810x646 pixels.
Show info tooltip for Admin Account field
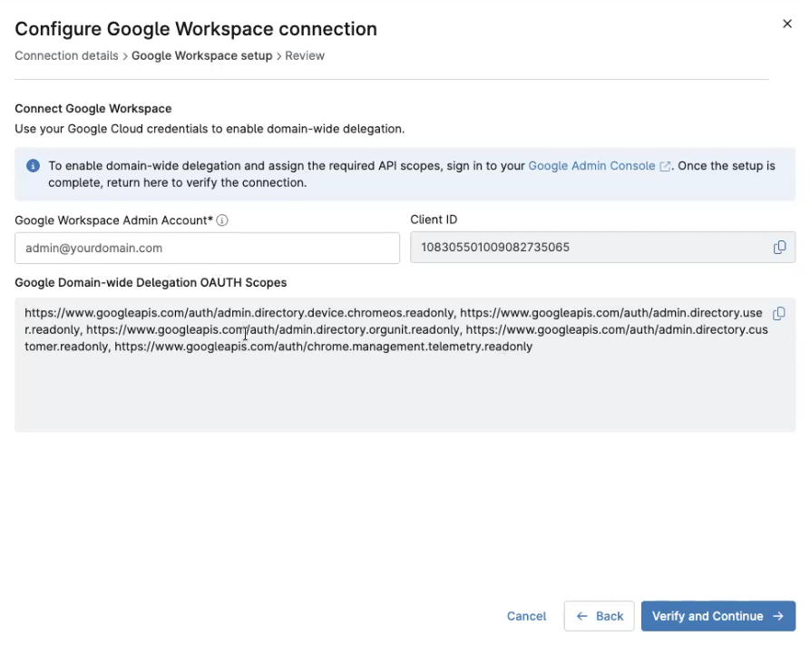pyautogui.click(x=222, y=220)
